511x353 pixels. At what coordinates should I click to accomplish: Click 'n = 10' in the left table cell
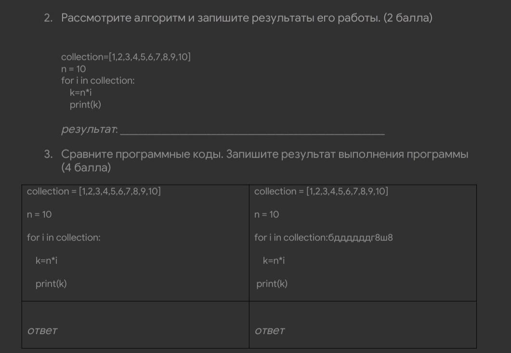[x=39, y=214]
